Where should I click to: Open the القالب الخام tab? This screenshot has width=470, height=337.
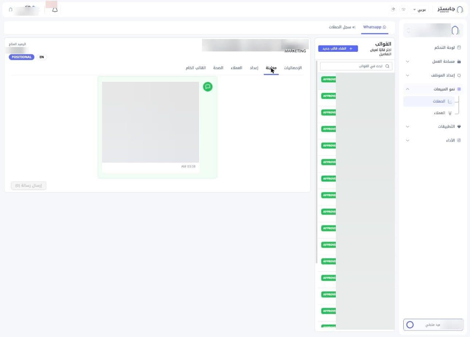pos(196,68)
